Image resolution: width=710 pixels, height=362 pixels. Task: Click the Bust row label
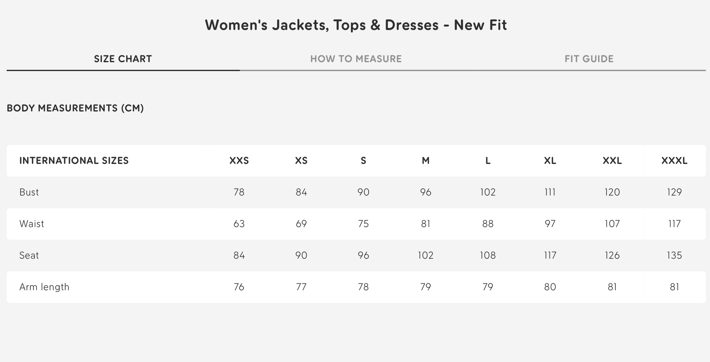(x=29, y=192)
